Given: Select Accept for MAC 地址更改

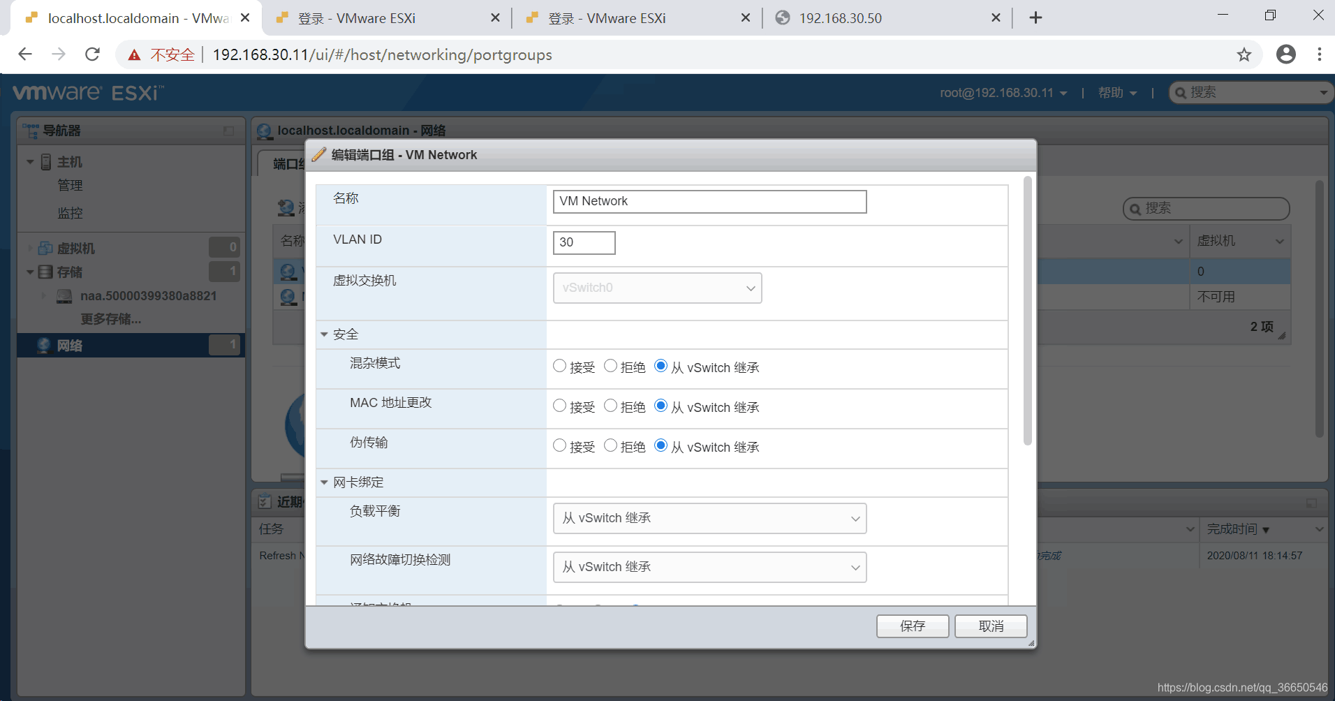Looking at the screenshot, I should (x=559, y=406).
